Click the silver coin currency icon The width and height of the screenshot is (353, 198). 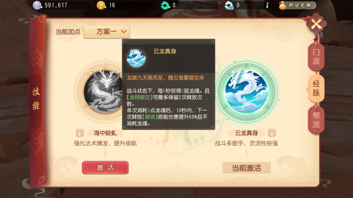click(37, 5)
